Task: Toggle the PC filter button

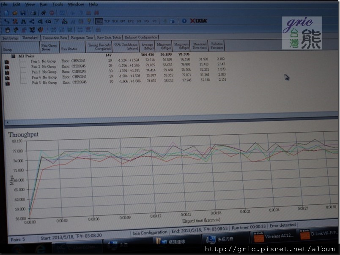Action: point(154,21)
